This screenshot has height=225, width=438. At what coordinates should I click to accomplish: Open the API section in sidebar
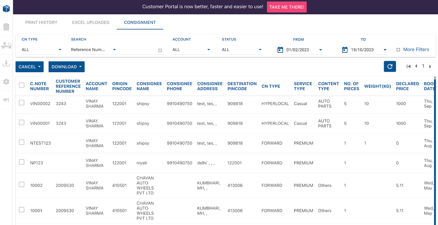[6, 100]
